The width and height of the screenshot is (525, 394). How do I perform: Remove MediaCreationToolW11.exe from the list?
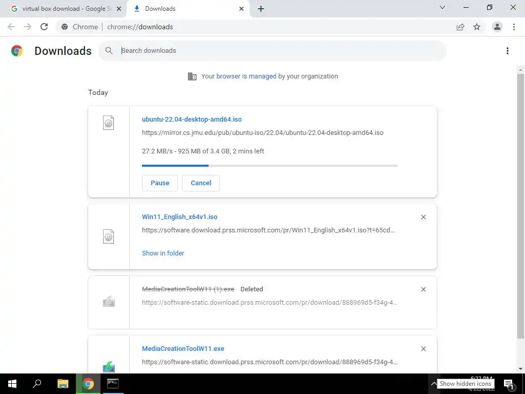point(423,349)
